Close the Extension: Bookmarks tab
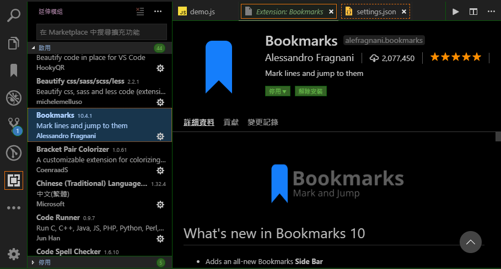 click(x=331, y=12)
